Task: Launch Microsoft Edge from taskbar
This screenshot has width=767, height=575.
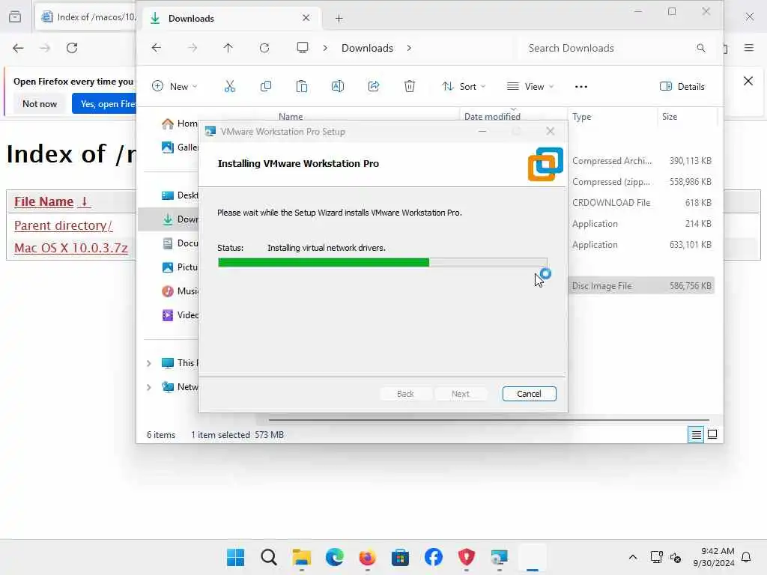Action: click(335, 557)
